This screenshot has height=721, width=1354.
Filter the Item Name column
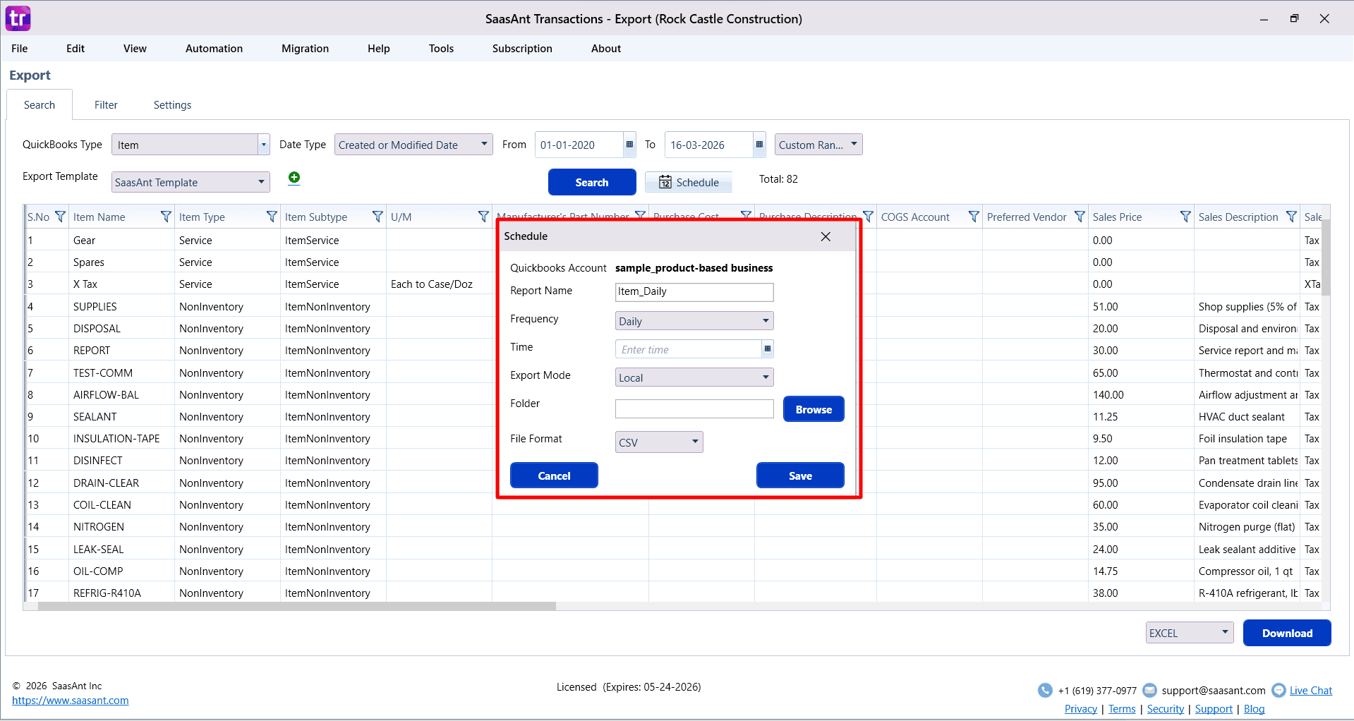[x=166, y=217]
